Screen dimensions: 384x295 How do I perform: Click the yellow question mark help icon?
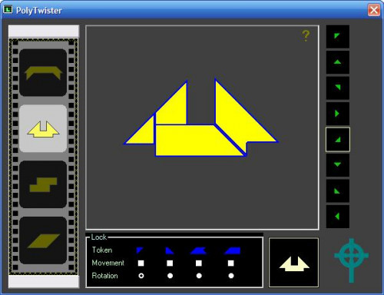click(306, 35)
